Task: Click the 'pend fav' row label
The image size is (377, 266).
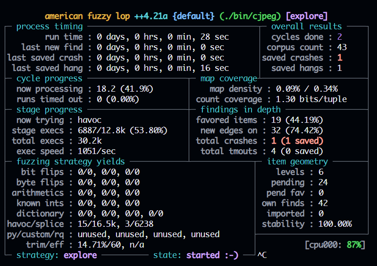Action: [285, 193]
